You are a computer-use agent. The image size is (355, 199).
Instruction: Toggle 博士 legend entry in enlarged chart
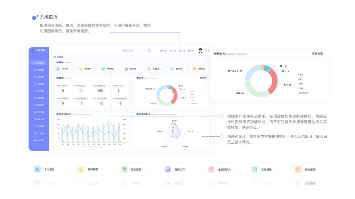[300, 74]
